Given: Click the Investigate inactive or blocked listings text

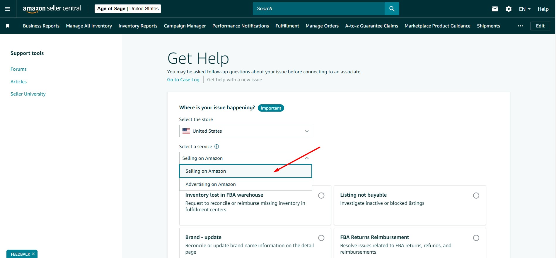Looking at the screenshot, I should click(382, 203).
